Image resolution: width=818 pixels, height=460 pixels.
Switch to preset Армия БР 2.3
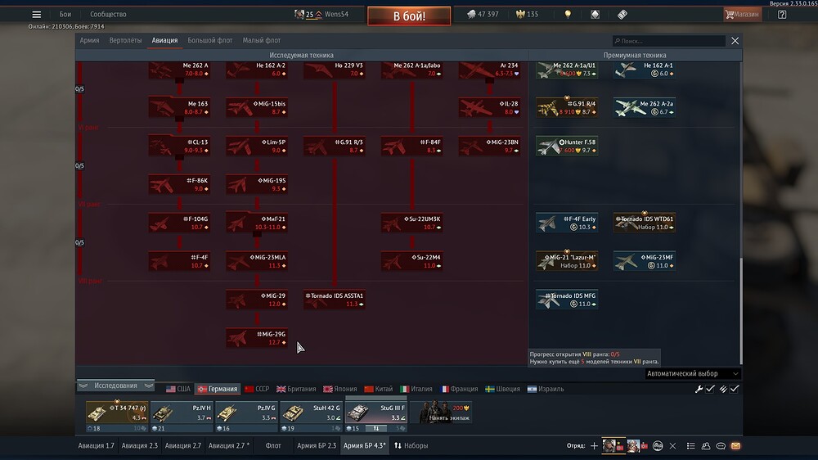316,446
